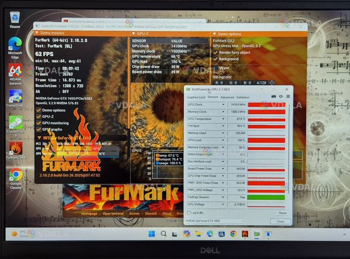Switch to the GPU-Z taskbar icon

(257, 234)
